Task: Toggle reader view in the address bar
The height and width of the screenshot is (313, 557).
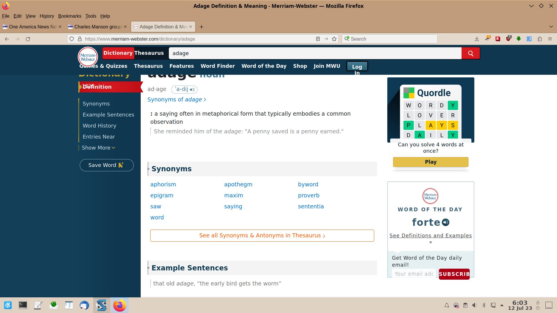Action: (x=318, y=39)
